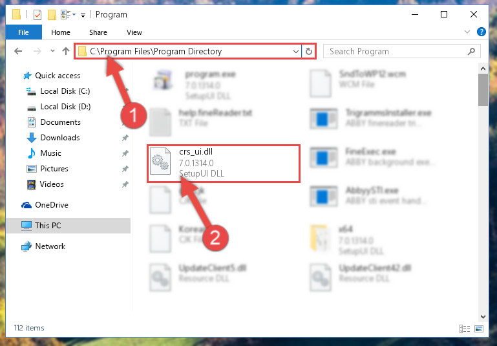Switch to the View tab
This screenshot has width=497, height=346.
(x=134, y=32)
